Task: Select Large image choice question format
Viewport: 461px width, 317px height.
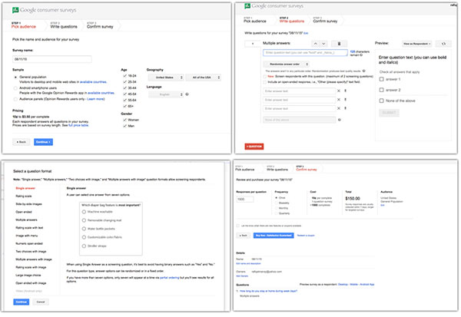Action: [x=28, y=276]
